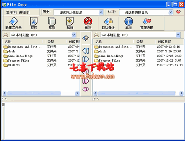Click the blue copy-to-right arrow icon
Viewport: 185px width, 141px height.
(86, 59)
